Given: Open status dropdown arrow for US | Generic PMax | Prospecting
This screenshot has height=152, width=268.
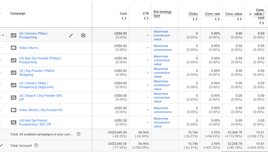Looking at the screenshot, I should coord(3,35).
